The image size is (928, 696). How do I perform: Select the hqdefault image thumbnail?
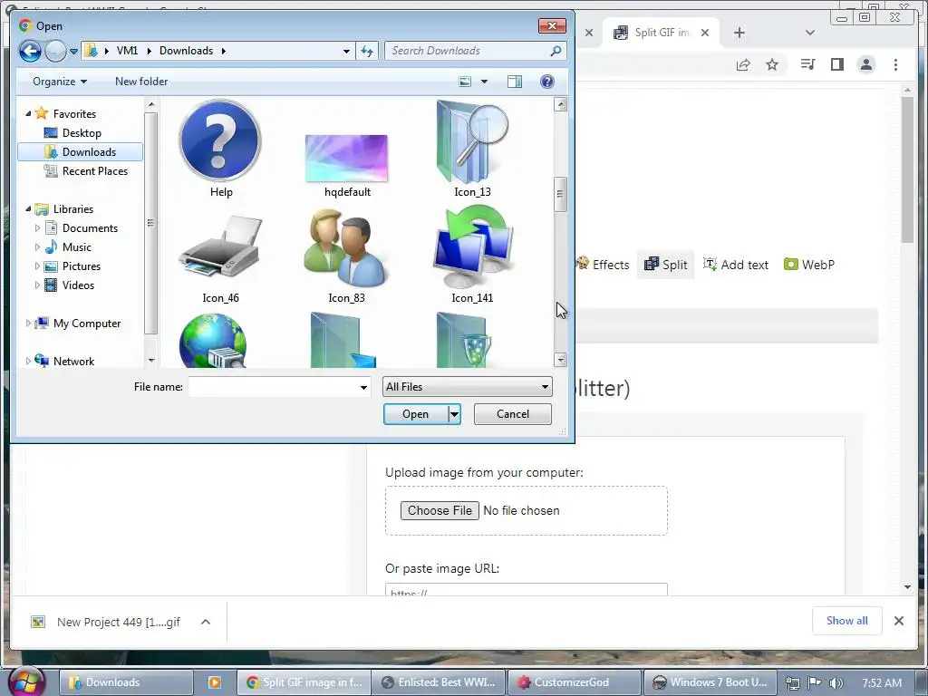click(x=347, y=166)
